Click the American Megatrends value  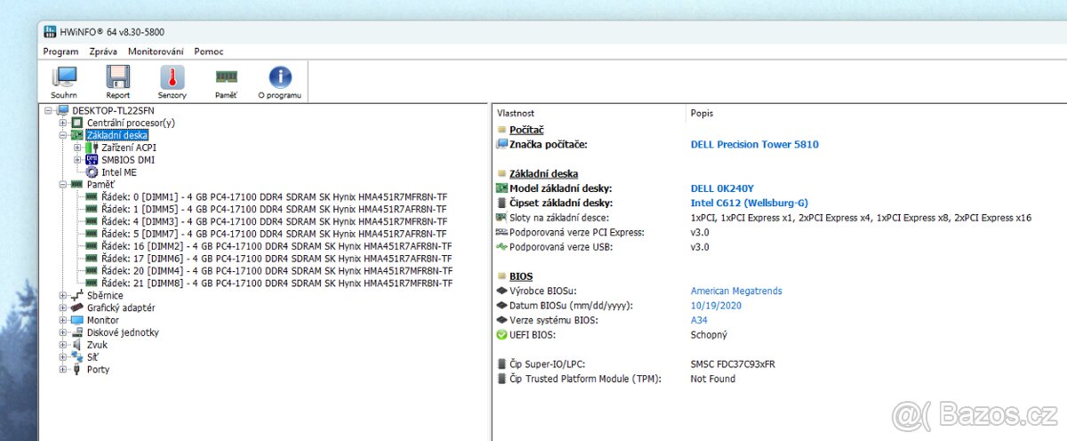coord(736,291)
